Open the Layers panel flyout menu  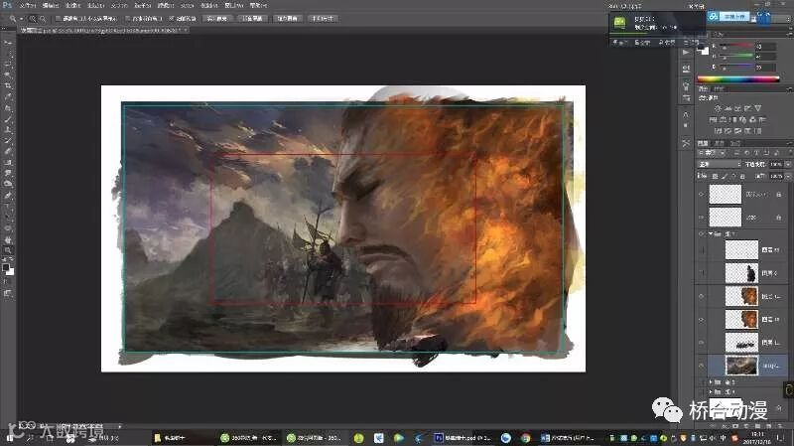coord(789,143)
